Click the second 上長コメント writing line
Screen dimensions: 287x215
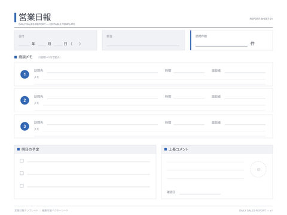pyautogui.click(x=205, y=170)
